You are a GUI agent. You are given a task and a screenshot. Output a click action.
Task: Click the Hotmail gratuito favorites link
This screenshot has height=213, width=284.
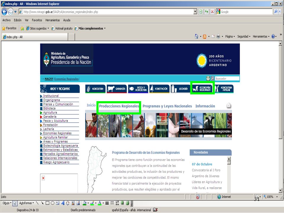click(x=62, y=28)
